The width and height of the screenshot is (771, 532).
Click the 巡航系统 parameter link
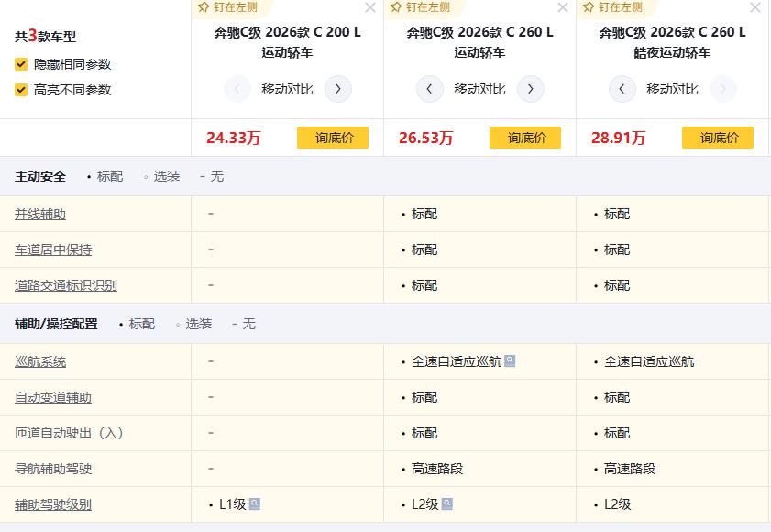coord(40,361)
